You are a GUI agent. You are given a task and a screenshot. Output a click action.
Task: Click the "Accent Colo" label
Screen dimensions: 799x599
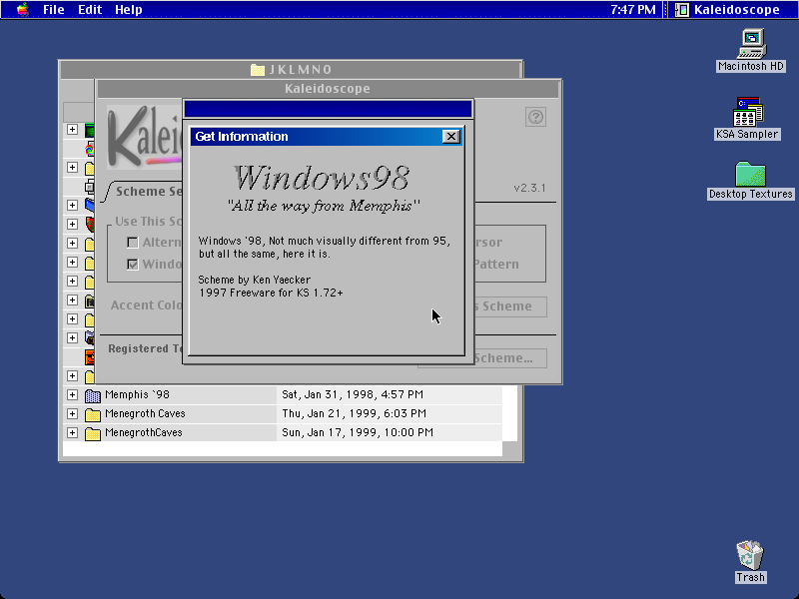(x=146, y=305)
